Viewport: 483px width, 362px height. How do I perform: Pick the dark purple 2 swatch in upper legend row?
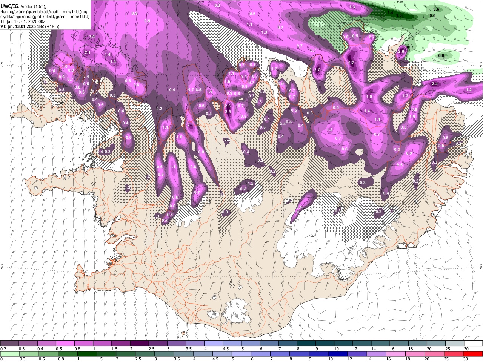pyautogui.click(x=139, y=344)
